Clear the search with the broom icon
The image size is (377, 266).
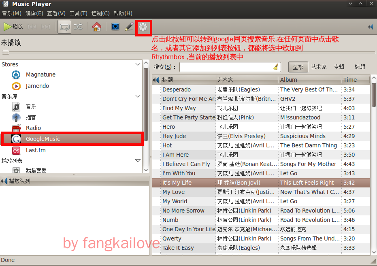click(x=276, y=67)
